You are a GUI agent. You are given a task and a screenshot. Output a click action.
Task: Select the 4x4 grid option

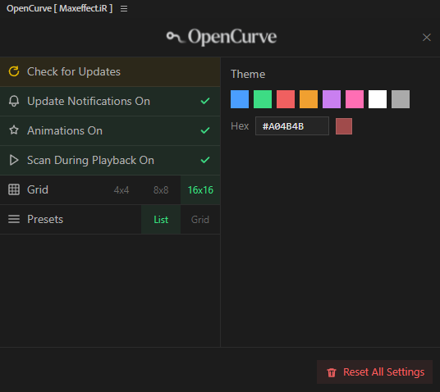[121, 190]
